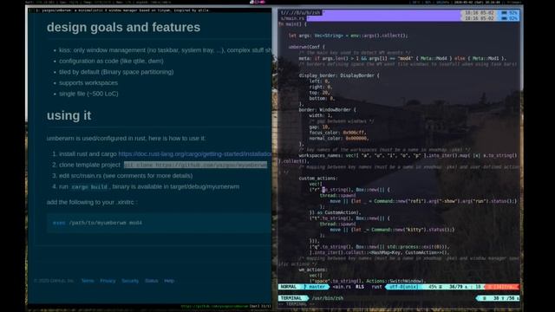
Task: Click the 'fn main() {' line in editor
Action: click(x=292, y=24)
